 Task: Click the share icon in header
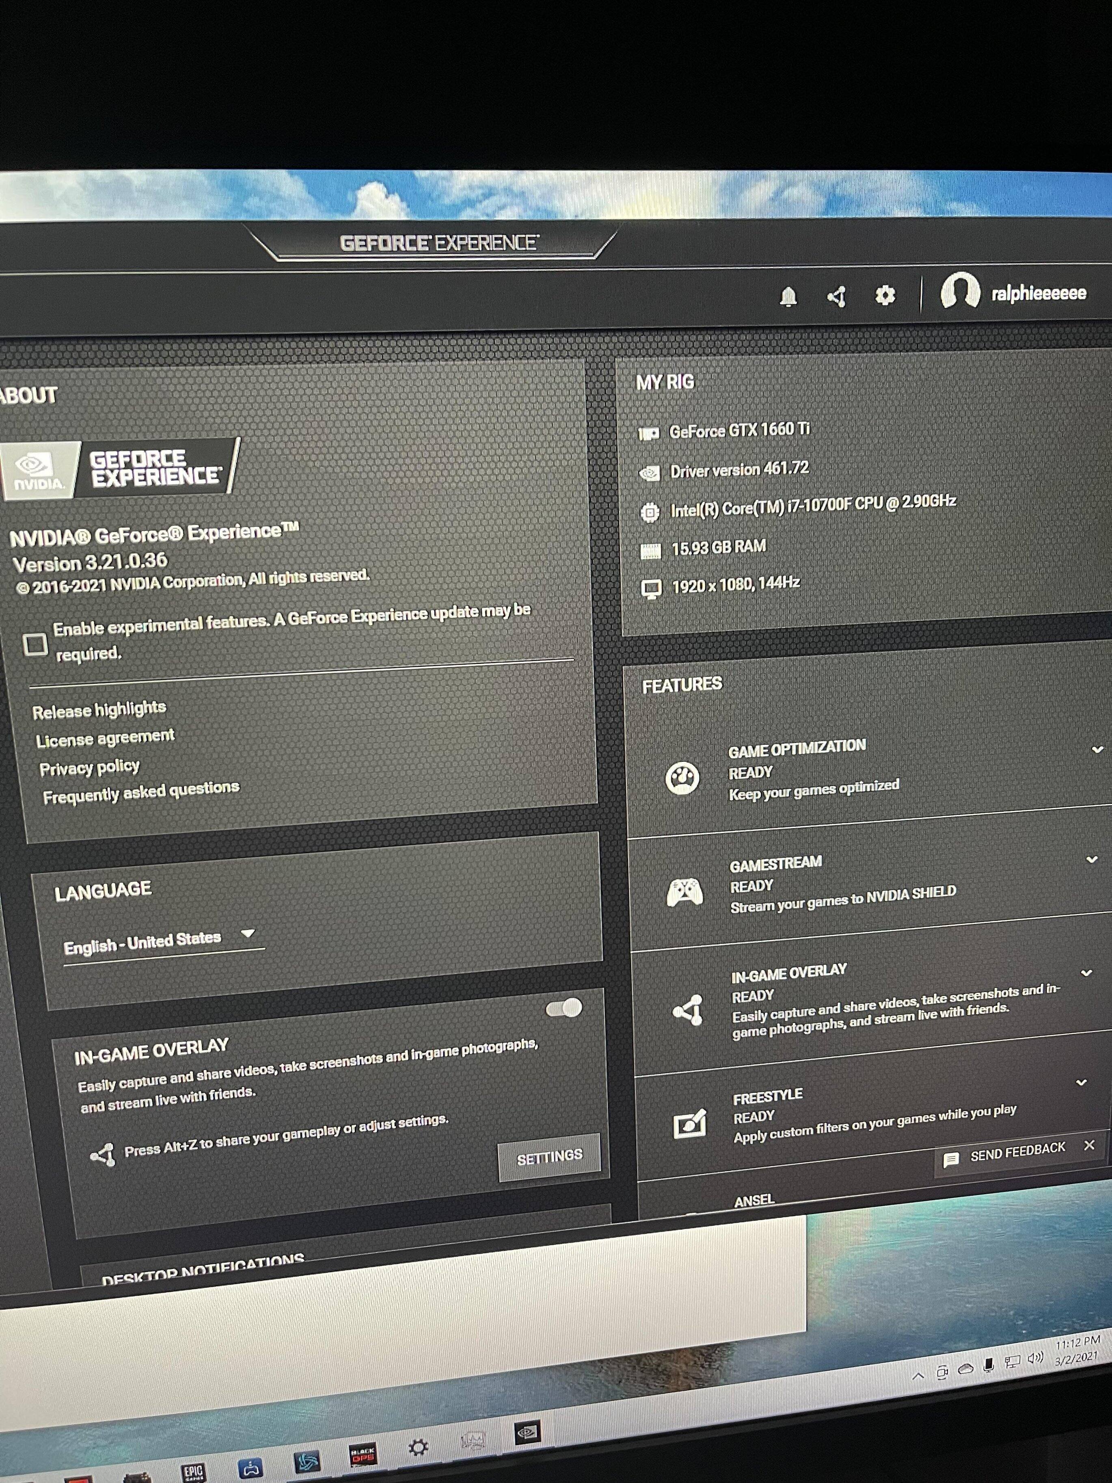coord(836,296)
